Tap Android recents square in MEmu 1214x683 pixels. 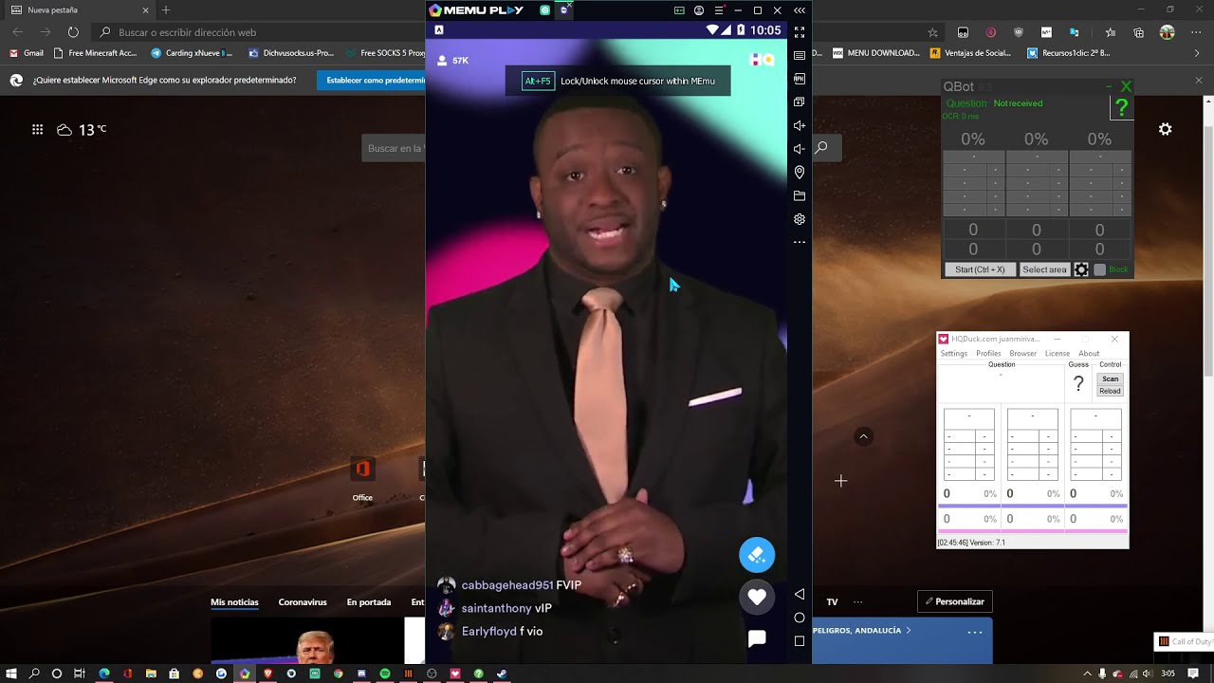click(x=800, y=641)
